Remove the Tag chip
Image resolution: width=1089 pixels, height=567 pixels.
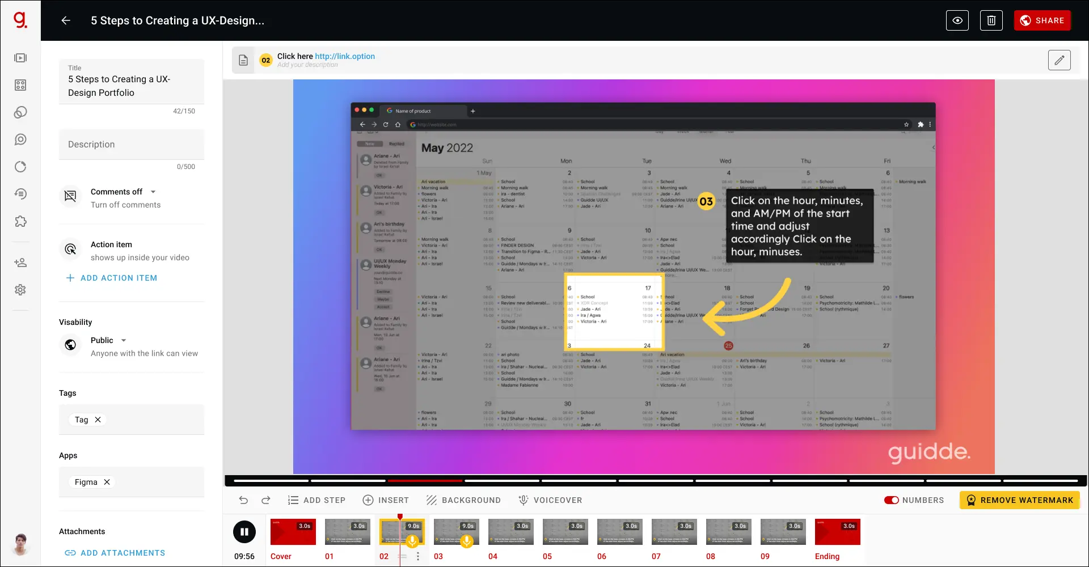click(98, 420)
